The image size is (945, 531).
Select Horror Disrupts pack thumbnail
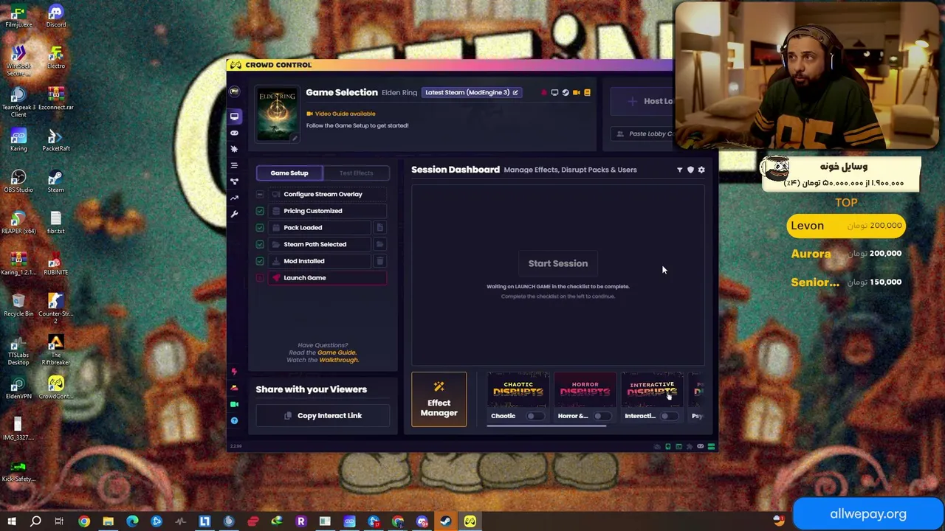(x=585, y=389)
